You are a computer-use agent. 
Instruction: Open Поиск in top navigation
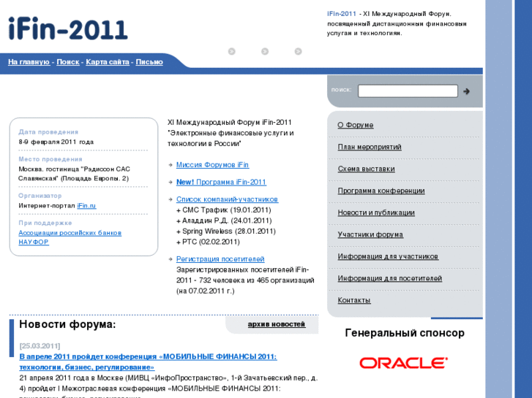click(x=68, y=62)
